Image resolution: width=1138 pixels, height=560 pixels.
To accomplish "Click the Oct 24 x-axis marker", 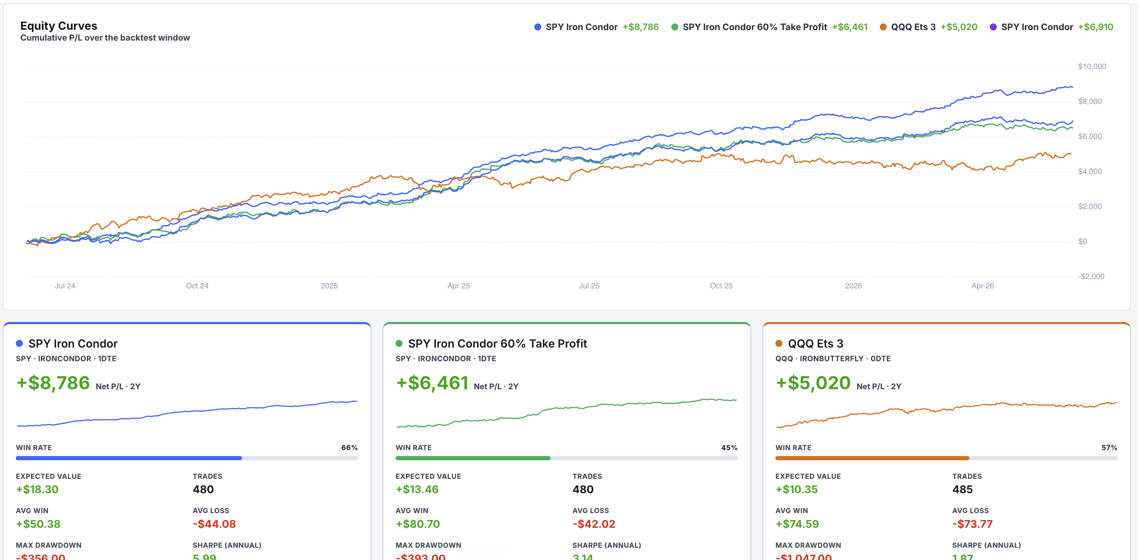I will click(x=197, y=286).
